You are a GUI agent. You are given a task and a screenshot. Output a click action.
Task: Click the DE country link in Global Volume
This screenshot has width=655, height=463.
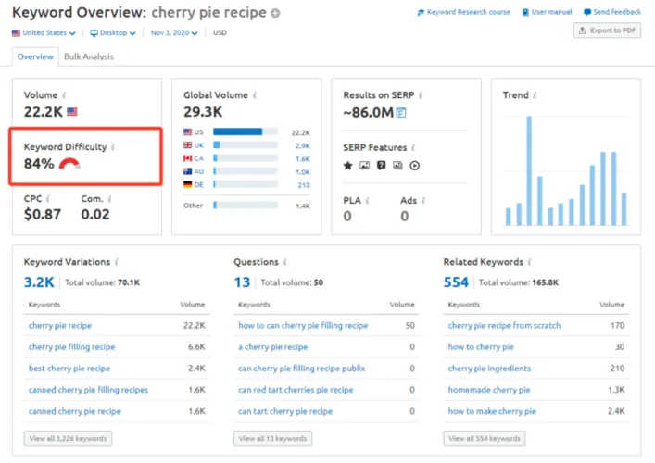click(199, 184)
